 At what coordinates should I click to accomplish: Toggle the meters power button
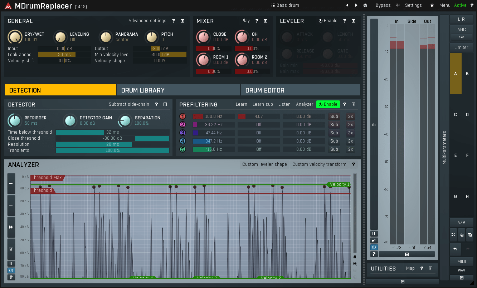click(x=374, y=247)
